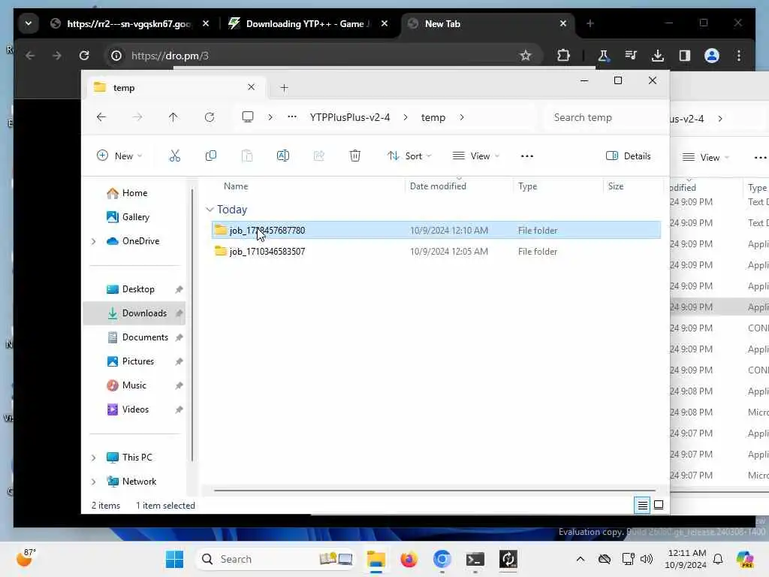The height and width of the screenshot is (577, 769).
Task: Expand the Network tree node
Action: coord(94,482)
